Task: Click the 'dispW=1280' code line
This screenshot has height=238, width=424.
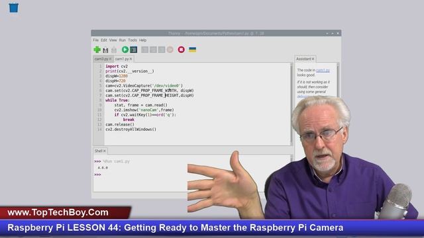Action: pos(117,76)
